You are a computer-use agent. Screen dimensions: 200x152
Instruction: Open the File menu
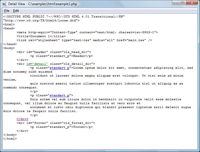[7, 11]
